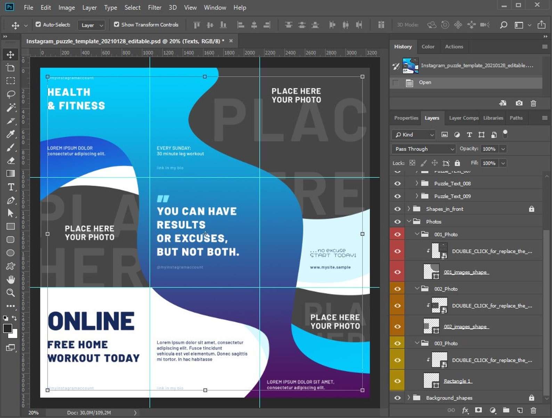
Task: Select the Magic Wand tool
Action: tap(10, 107)
